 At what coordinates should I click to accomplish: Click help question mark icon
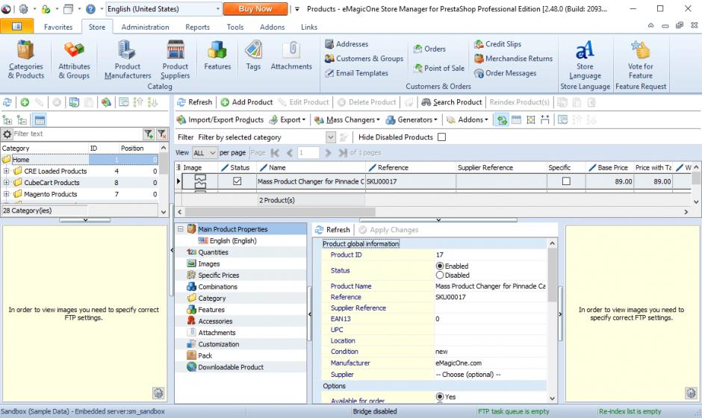pos(90,9)
